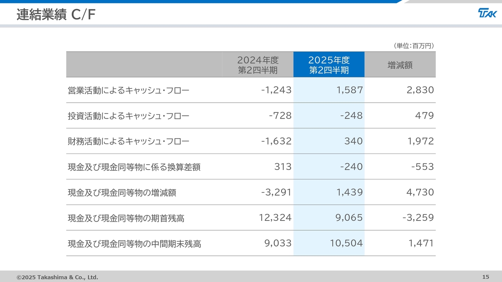Click the page number 15 in the footer
This screenshot has width=502, height=282.
486,277
